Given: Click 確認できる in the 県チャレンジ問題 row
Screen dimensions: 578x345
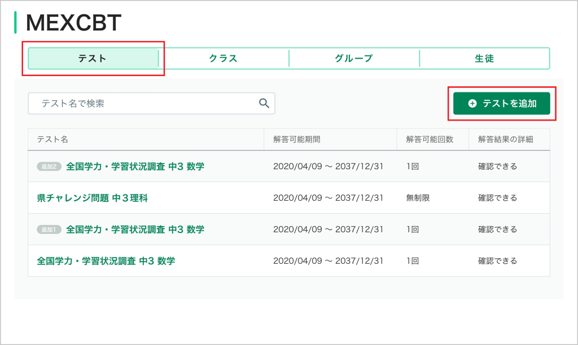Looking at the screenshot, I should [497, 198].
